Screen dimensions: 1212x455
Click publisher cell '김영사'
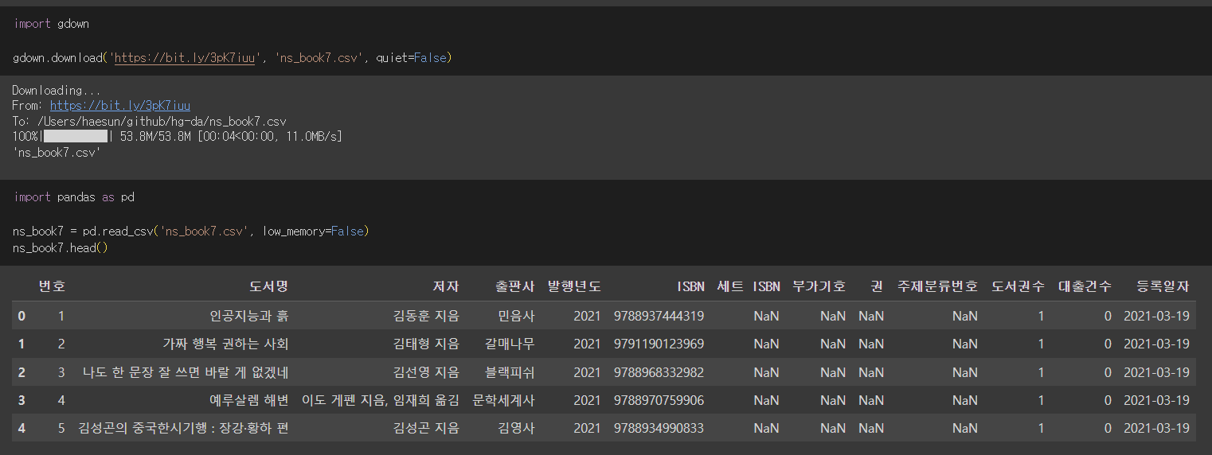click(517, 428)
